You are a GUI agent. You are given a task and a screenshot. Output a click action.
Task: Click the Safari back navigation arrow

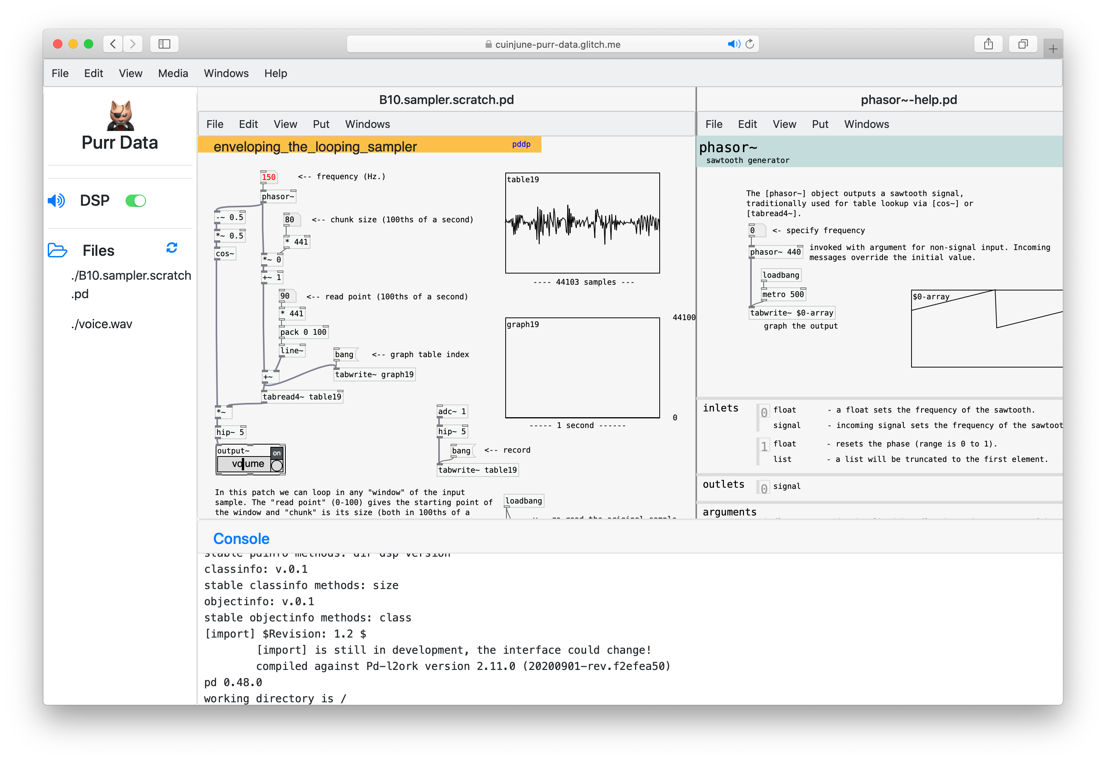pyautogui.click(x=112, y=44)
